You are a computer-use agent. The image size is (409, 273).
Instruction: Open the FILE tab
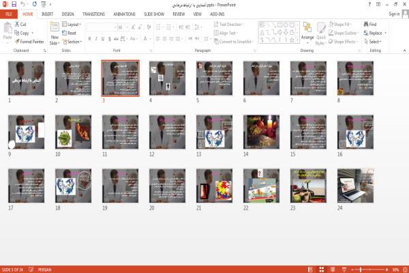point(9,14)
